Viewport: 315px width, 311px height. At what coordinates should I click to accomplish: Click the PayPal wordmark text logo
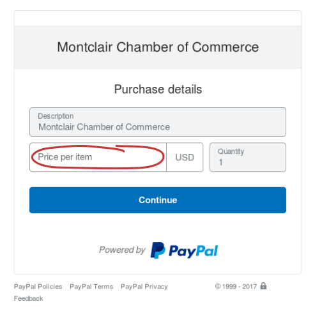[194, 252]
